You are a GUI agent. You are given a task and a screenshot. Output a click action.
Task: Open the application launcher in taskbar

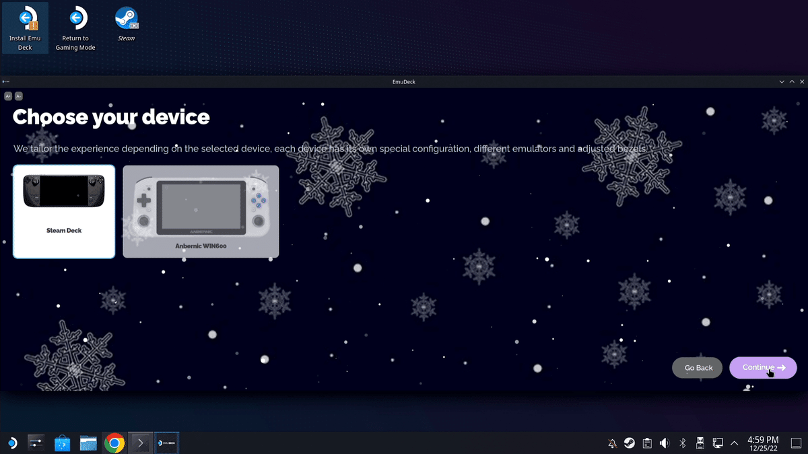click(x=12, y=443)
